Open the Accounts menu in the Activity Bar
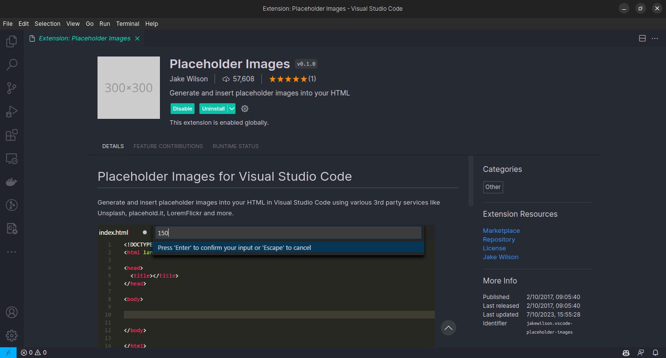 point(11,312)
